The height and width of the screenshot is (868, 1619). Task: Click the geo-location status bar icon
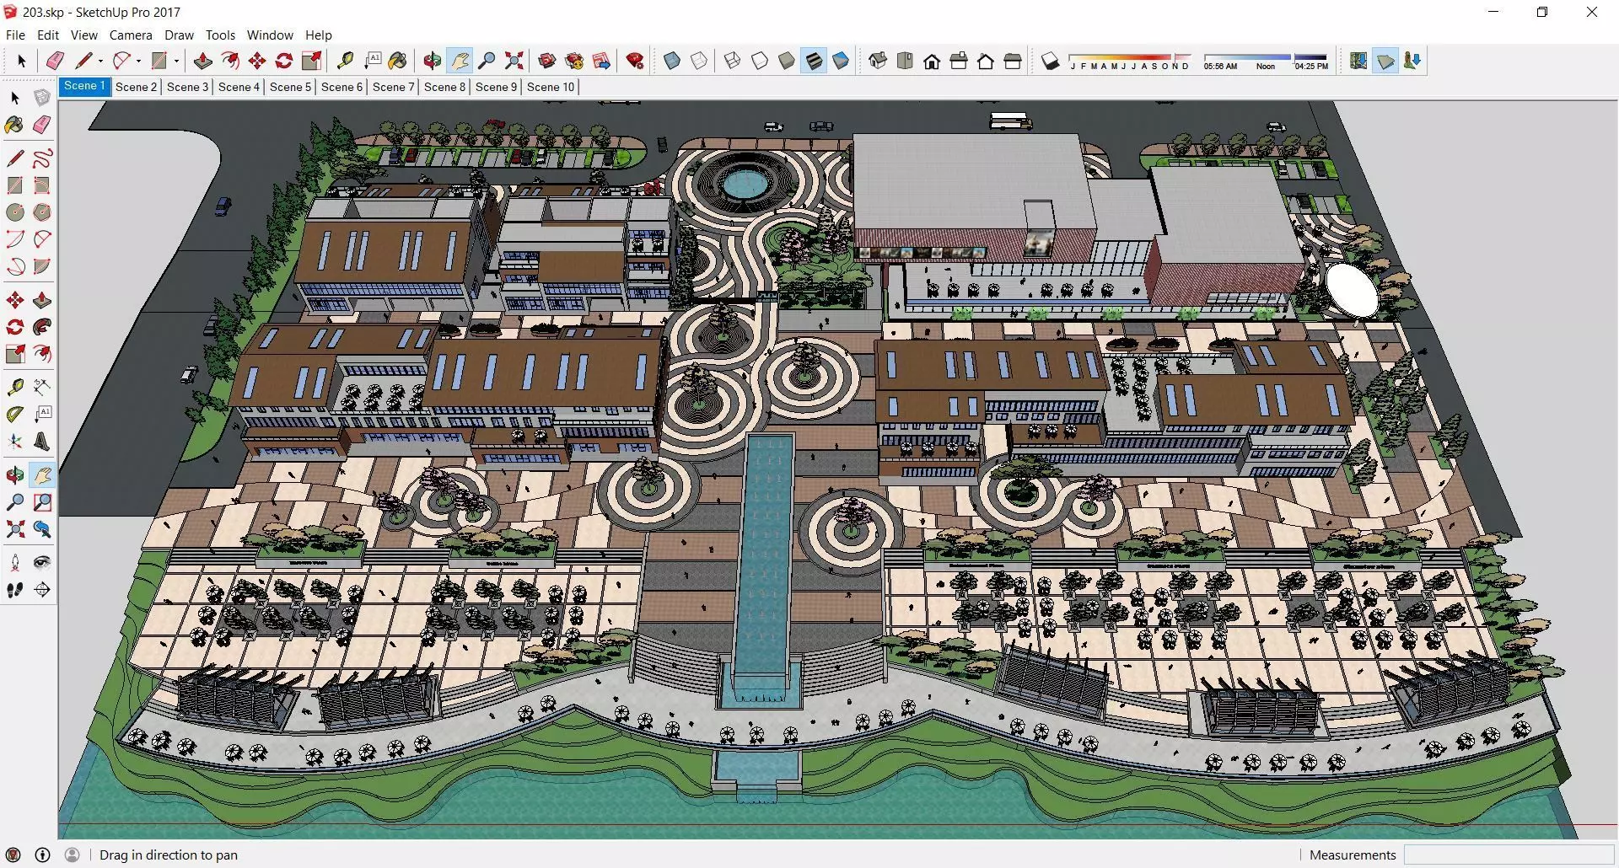[13, 855]
